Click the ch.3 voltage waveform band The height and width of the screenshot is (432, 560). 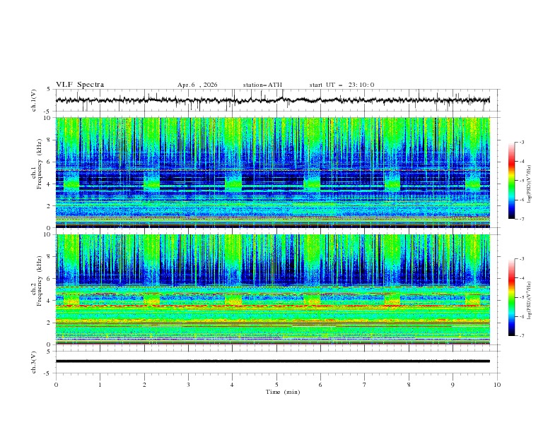[x=272, y=361]
